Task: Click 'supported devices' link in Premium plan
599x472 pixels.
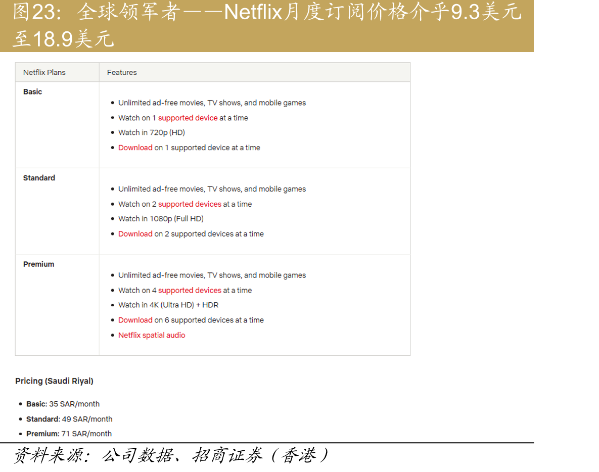Action: [x=190, y=291]
